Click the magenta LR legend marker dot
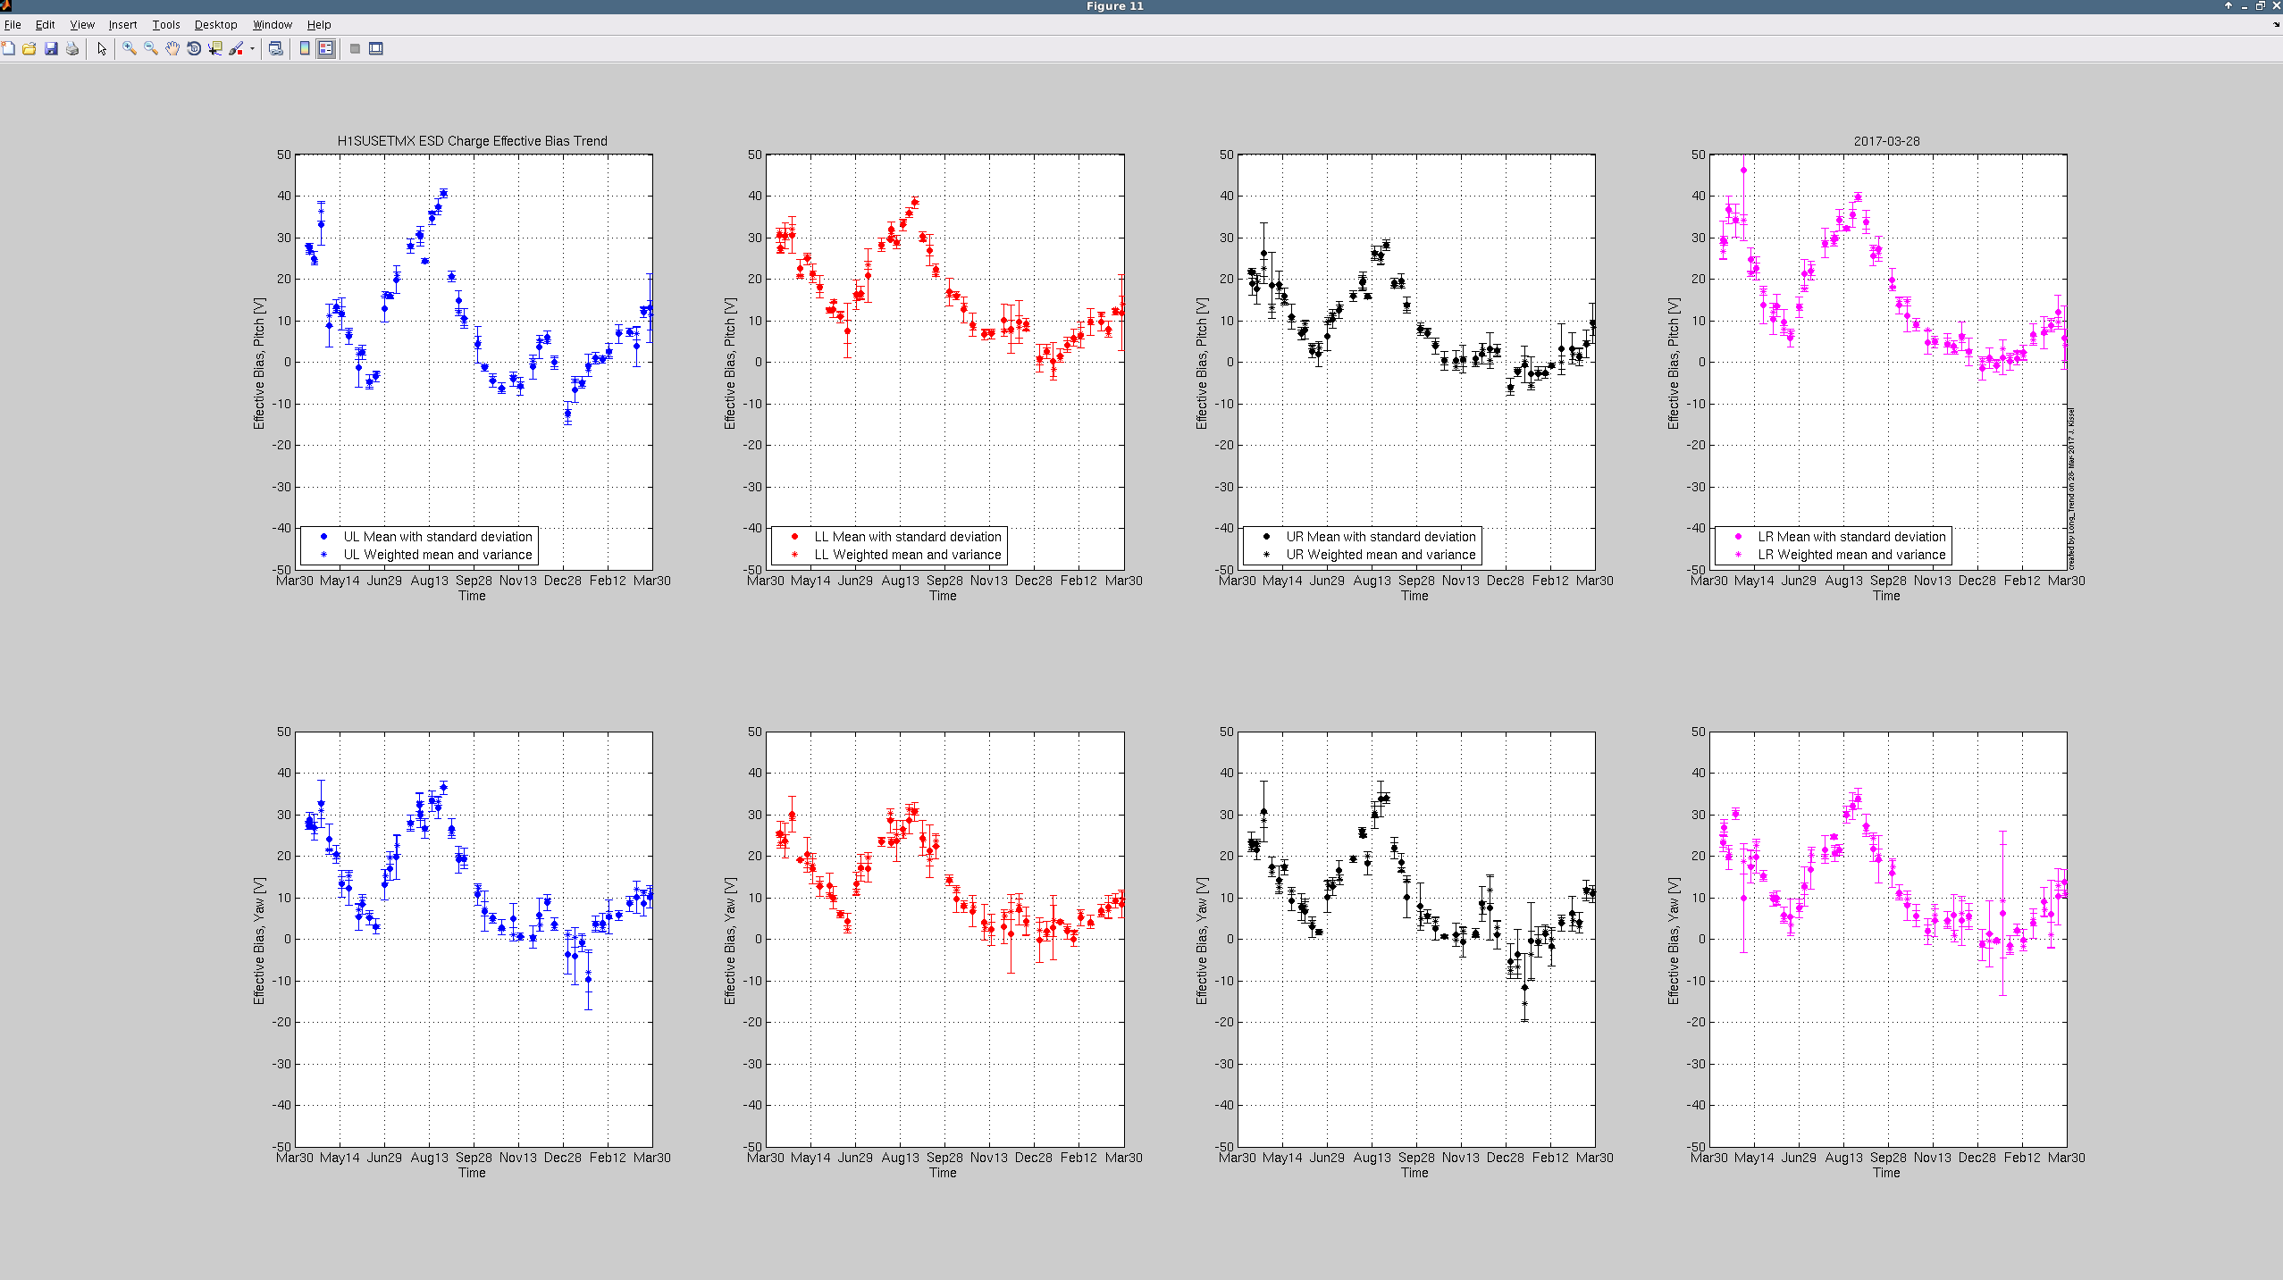Image resolution: width=2283 pixels, height=1280 pixels. coord(1738,537)
